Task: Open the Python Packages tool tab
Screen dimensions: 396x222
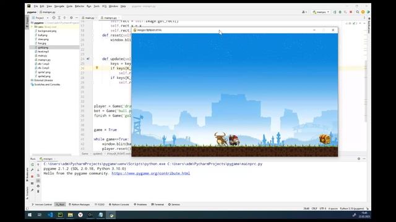Action: (x=79, y=204)
